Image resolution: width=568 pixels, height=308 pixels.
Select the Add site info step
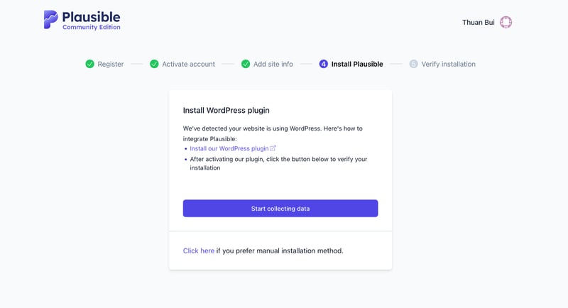273,64
